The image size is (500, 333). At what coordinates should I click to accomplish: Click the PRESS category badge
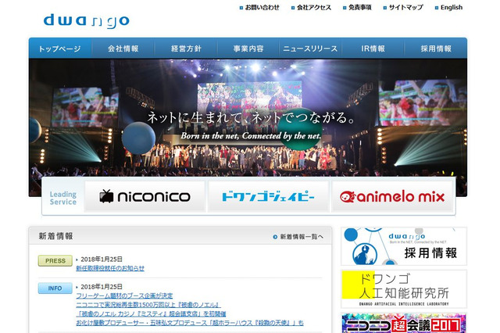tap(55, 260)
